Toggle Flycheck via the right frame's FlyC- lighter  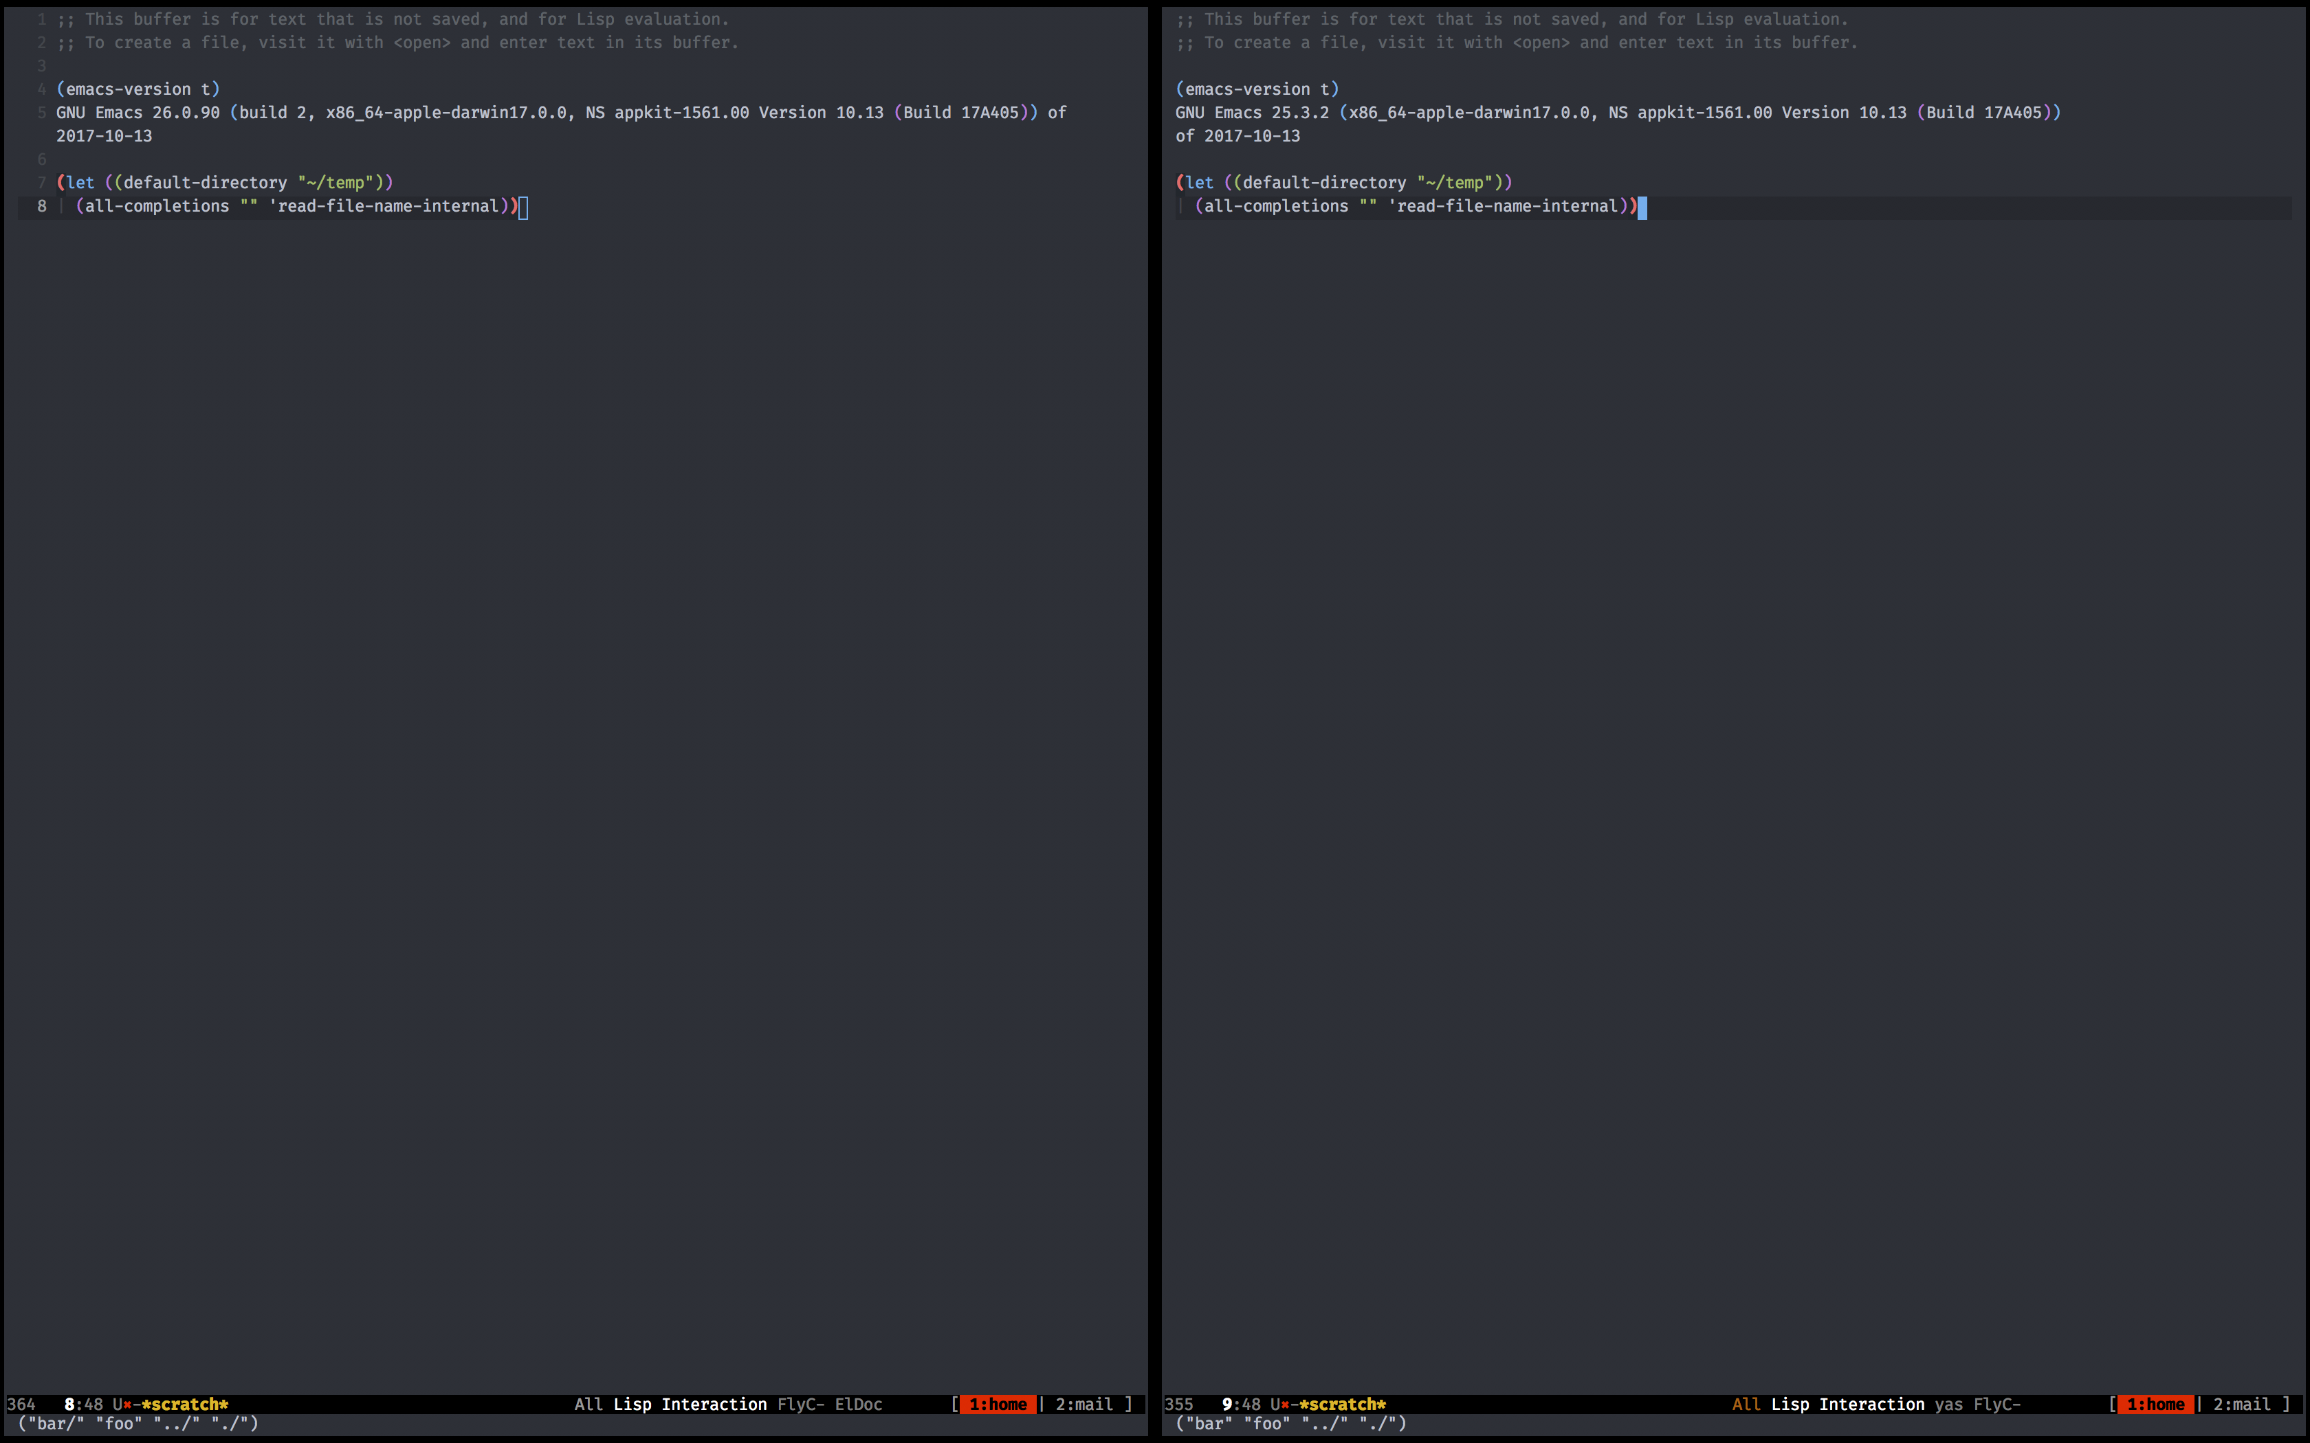tap(1997, 1404)
